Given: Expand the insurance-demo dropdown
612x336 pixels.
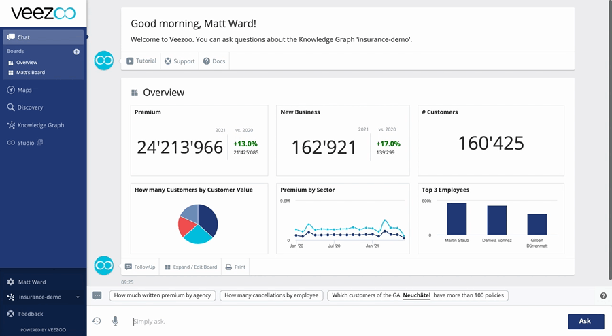Looking at the screenshot, I should tap(78, 297).
